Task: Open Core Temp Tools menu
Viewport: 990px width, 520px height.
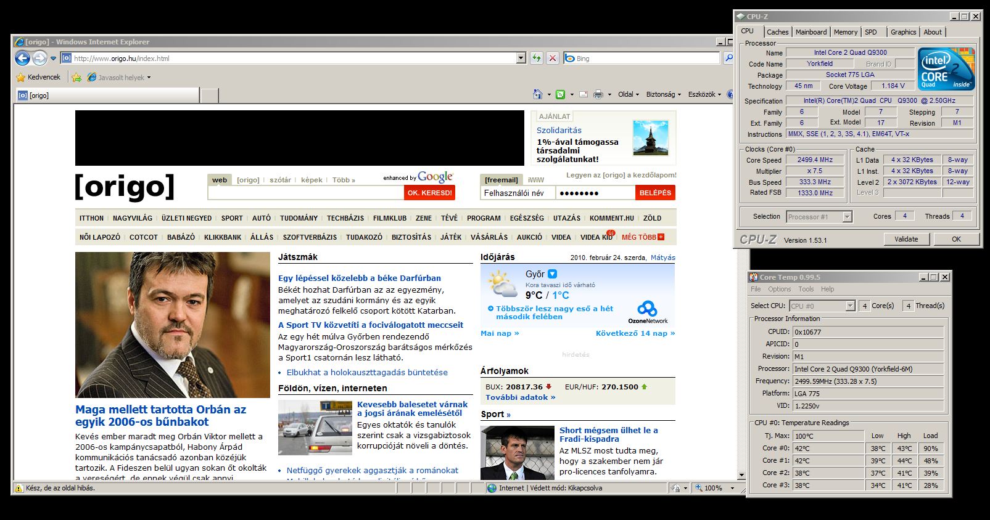Action: click(806, 289)
